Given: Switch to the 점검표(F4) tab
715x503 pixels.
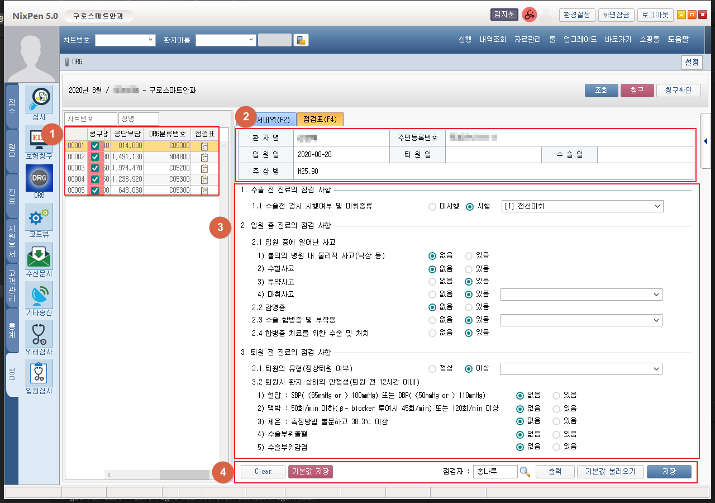Looking at the screenshot, I should (x=320, y=119).
